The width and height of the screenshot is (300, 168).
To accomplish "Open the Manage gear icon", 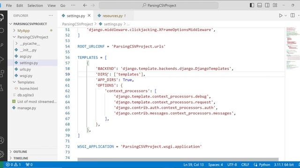I will 1,154.
